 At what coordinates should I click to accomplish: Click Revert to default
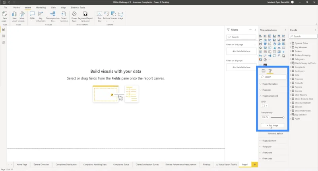275,134
